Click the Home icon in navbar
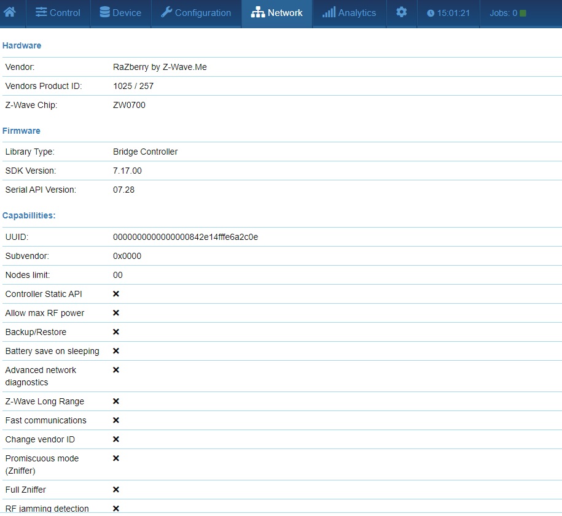This screenshot has width=562, height=516. point(10,12)
